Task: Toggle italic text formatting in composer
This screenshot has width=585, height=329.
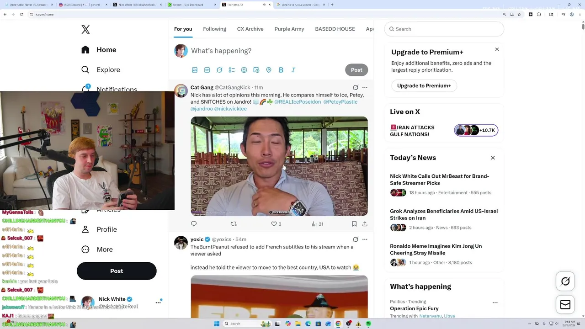Action: point(293,70)
